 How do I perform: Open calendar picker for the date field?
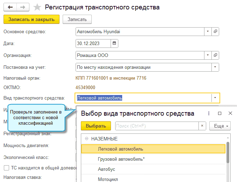pos(114,43)
